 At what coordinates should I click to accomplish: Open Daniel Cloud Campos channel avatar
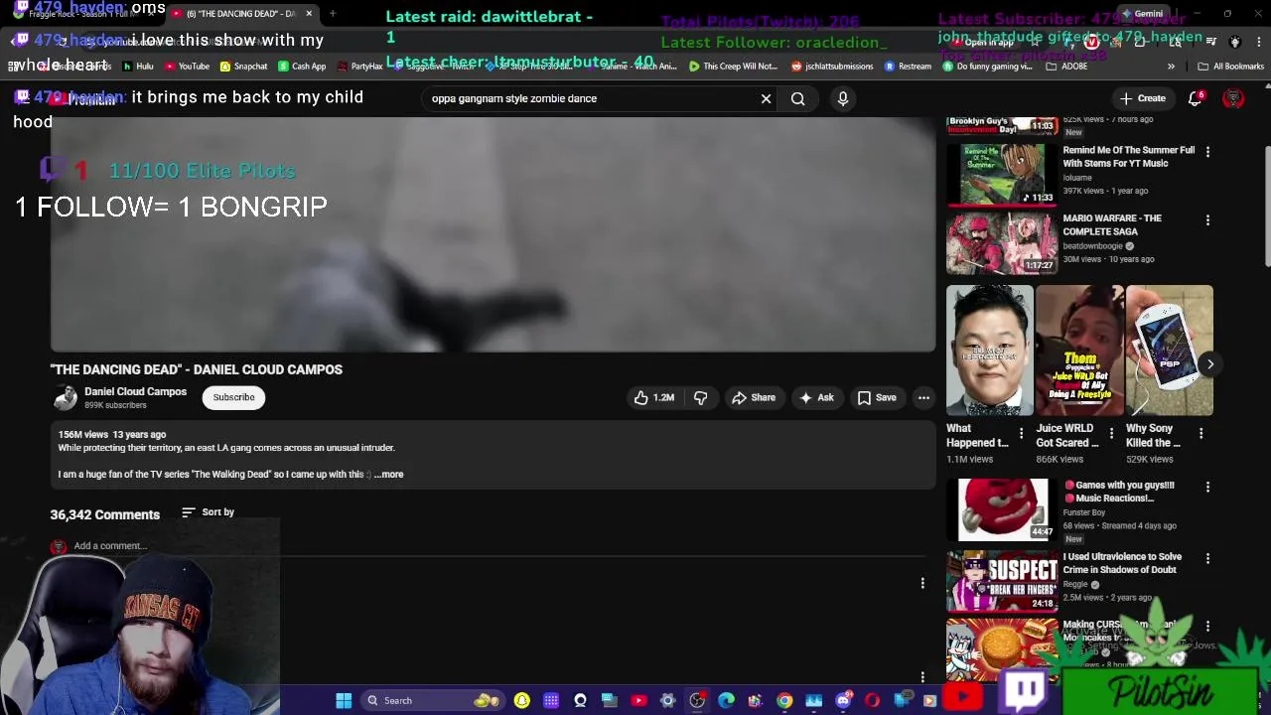coord(66,398)
